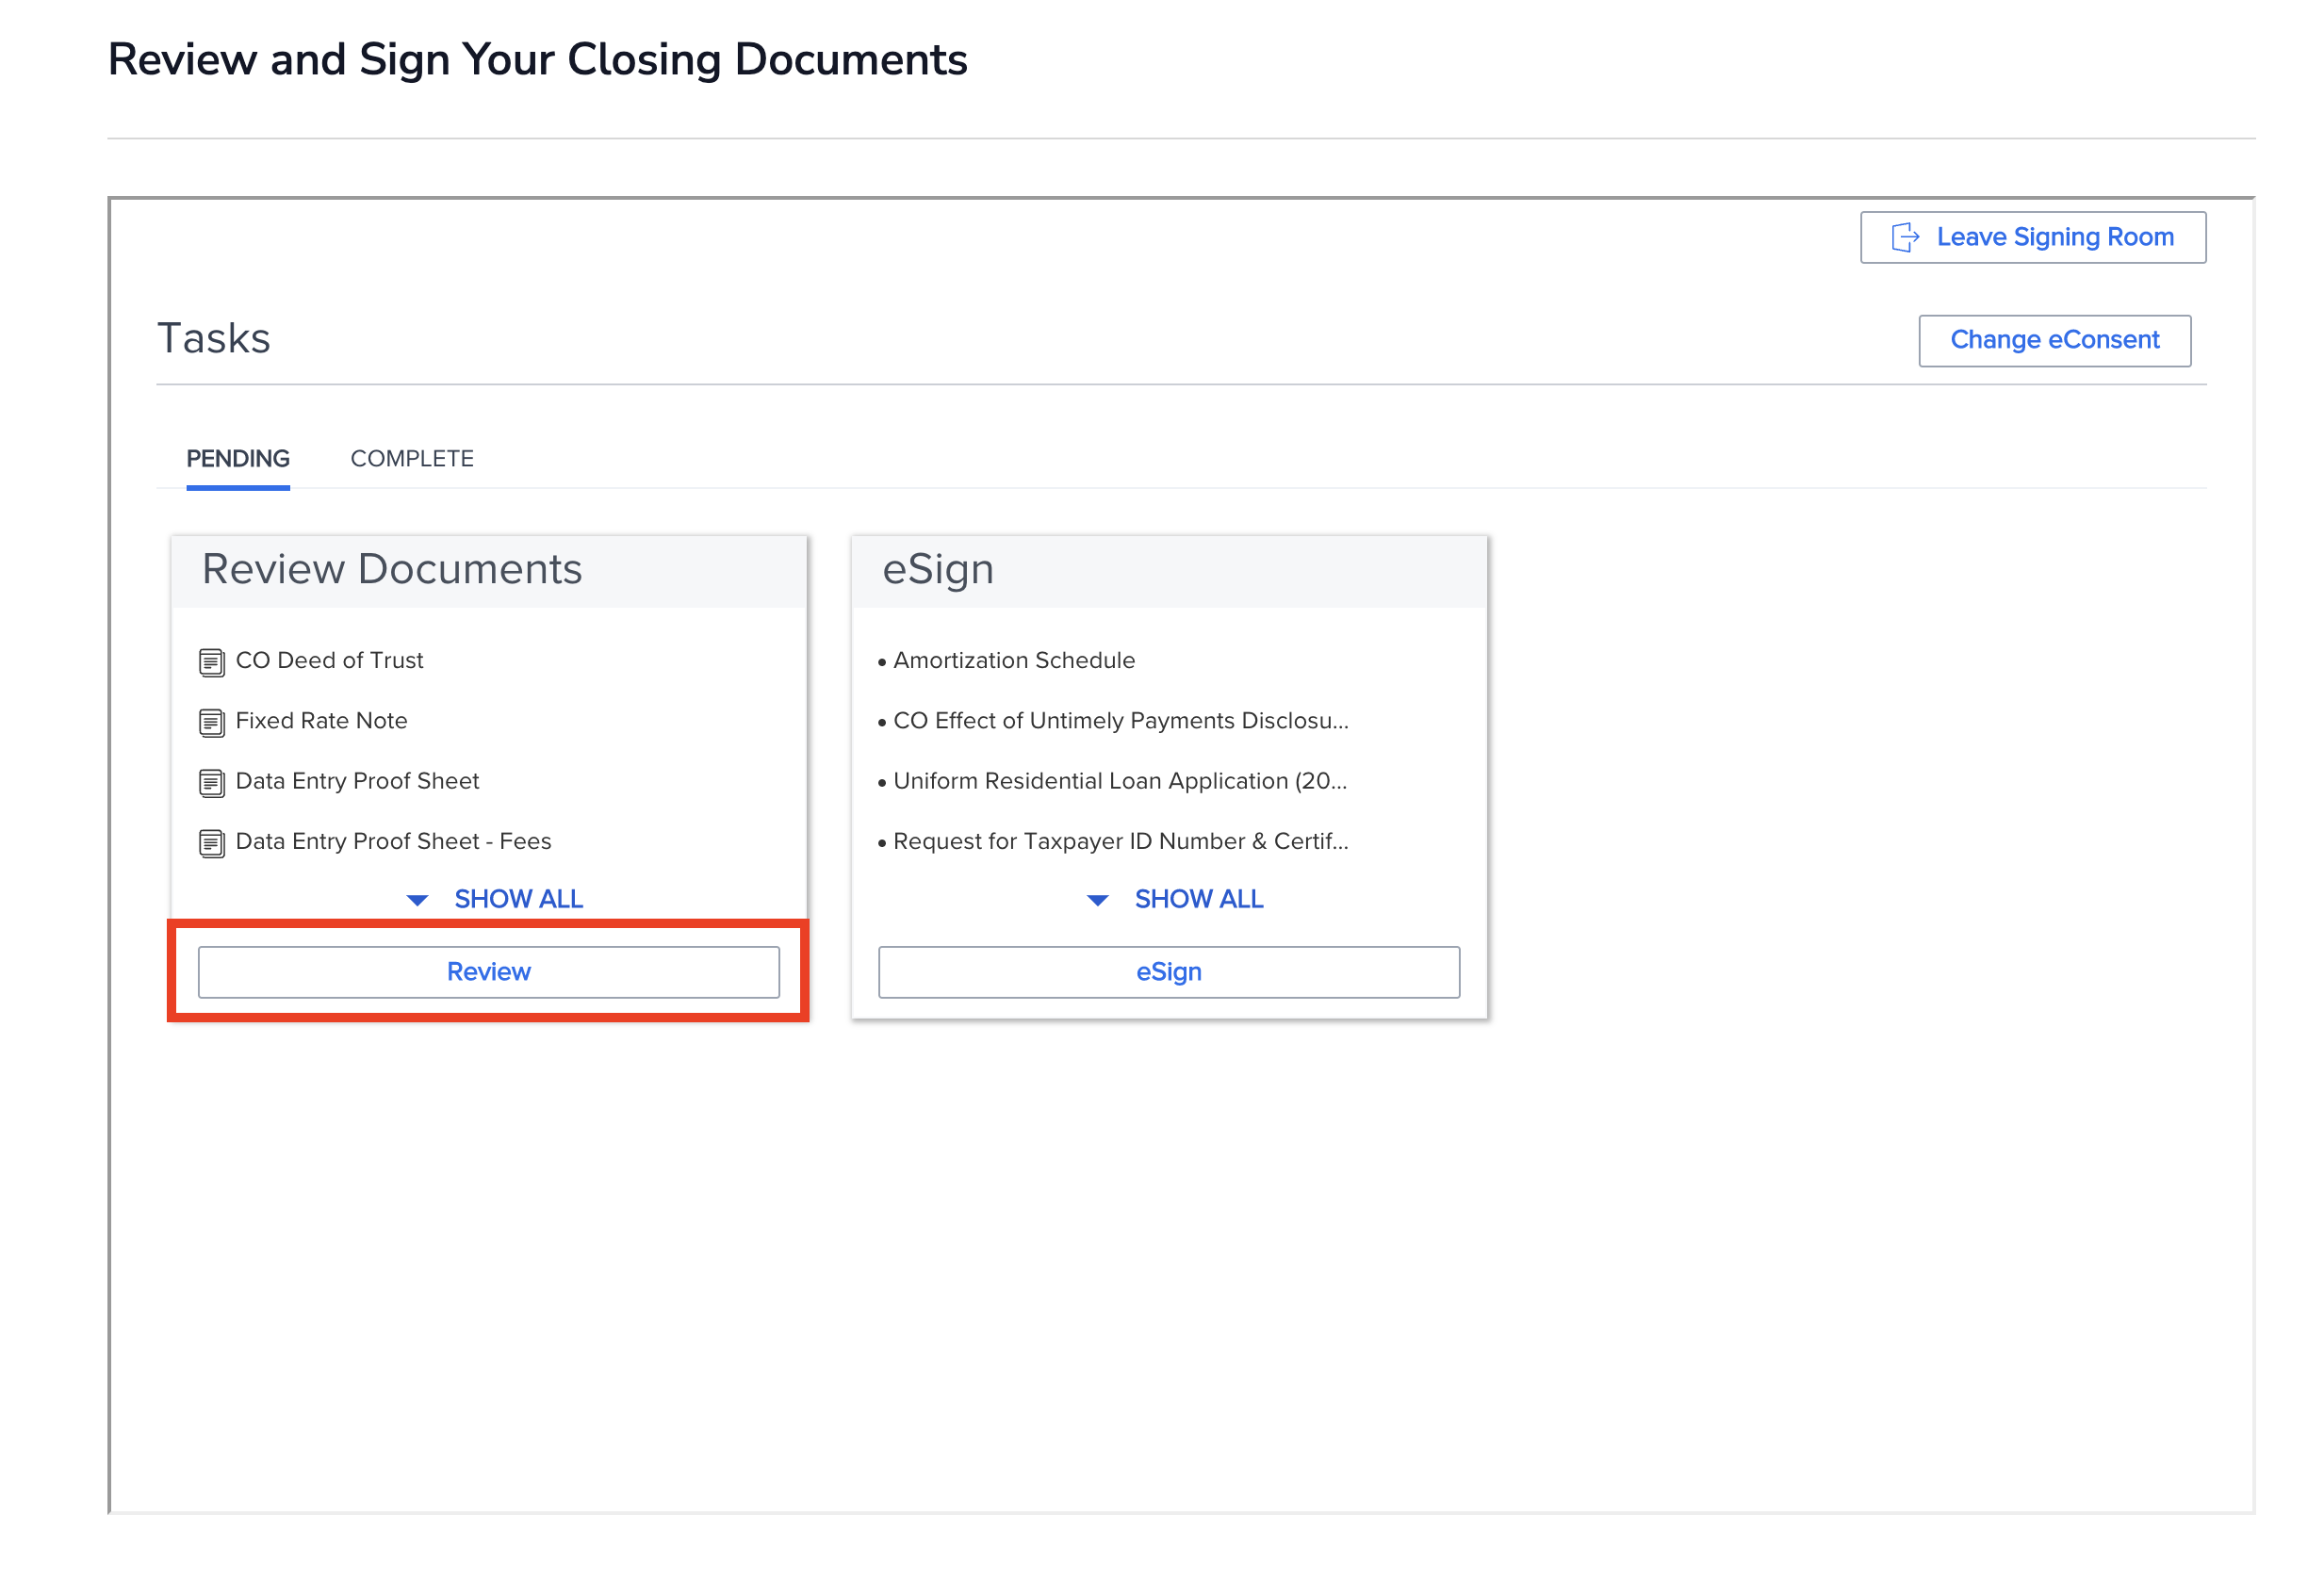Expand SHOW ALL in eSign card
The image size is (2324, 1581).
1198,899
